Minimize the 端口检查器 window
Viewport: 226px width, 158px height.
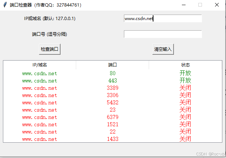tap(184, 5)
